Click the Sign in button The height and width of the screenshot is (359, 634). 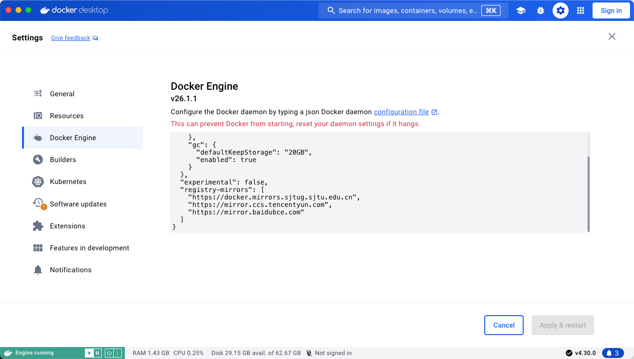(x=611, y=10)
